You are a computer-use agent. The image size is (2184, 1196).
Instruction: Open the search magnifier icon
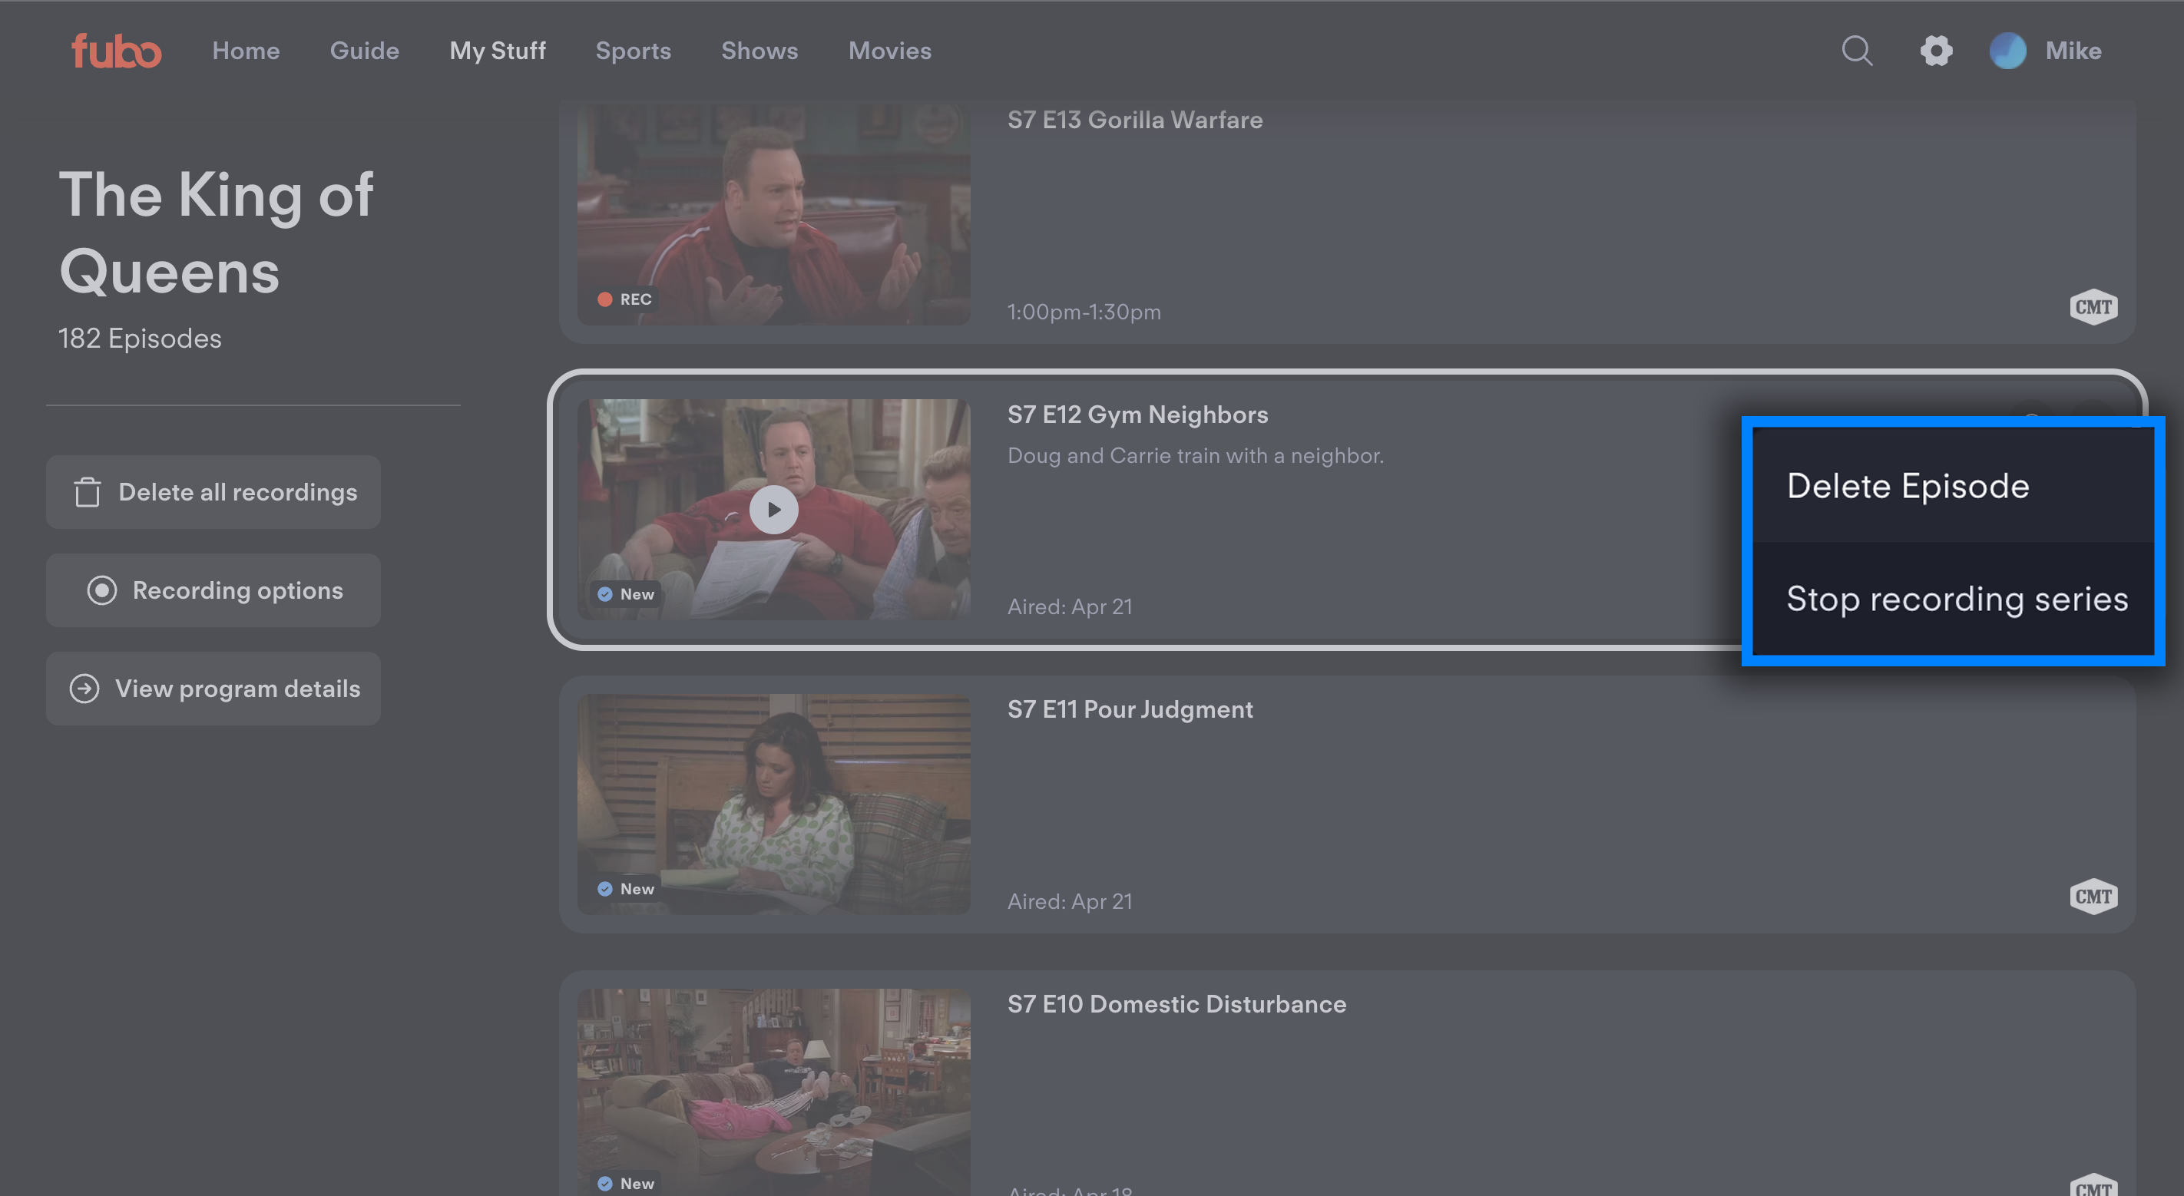(1857, 51)
